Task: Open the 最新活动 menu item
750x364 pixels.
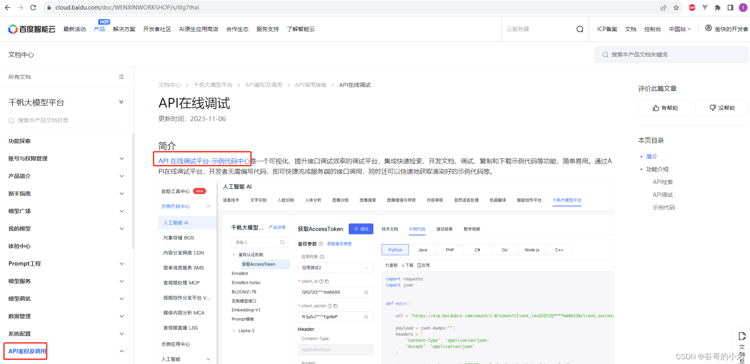Action: 75,29
